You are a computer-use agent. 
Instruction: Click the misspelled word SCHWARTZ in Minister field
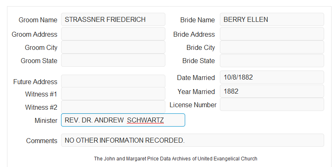145,120
